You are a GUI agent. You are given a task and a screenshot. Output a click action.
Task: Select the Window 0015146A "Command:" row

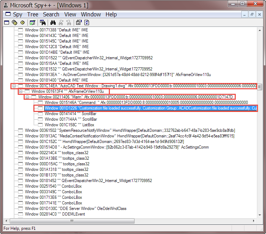pyautogui.click(x=146, y=103)
